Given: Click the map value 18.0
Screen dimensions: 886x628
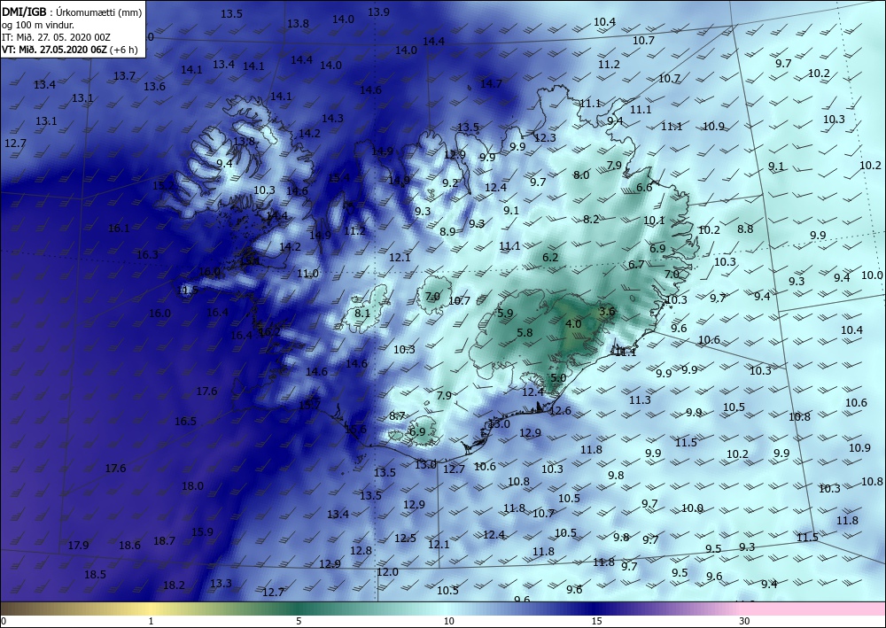Looking at the screenshot, I should tap(192, 485).
